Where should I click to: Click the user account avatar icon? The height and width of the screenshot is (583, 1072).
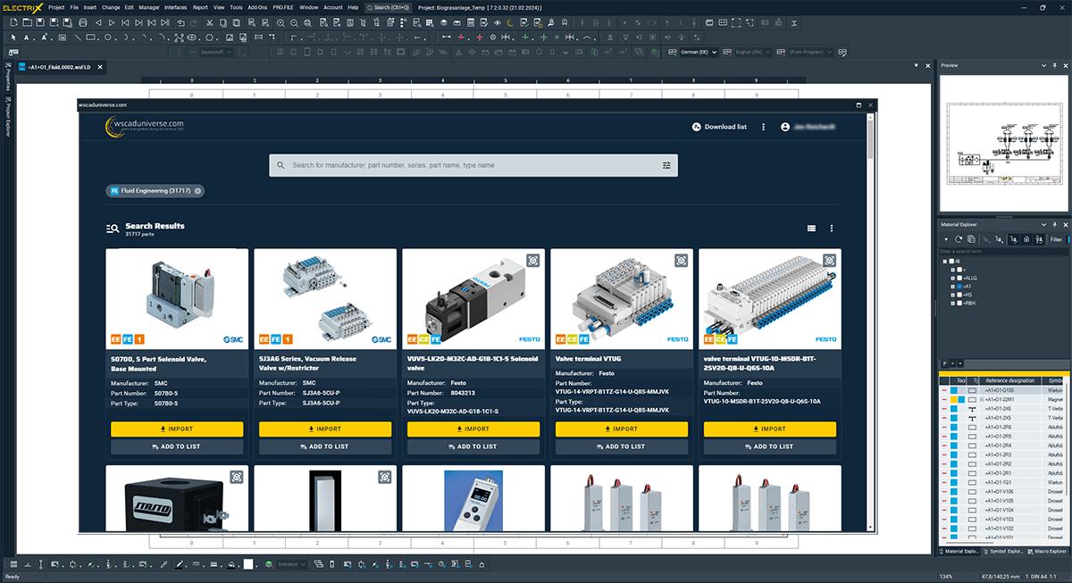(x=785, y=127)
